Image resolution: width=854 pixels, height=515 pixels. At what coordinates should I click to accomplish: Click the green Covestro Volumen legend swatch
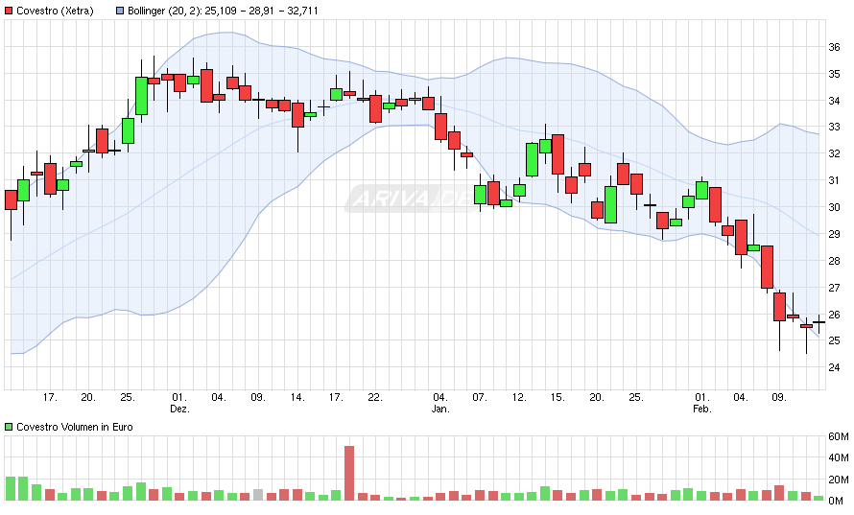[9, 427]
